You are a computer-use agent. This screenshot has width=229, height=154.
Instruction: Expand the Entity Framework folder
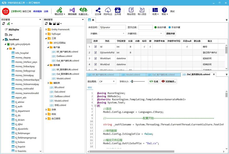coord(46,29)
